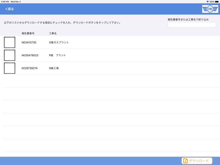Tap the 4:56 PM clock in status bar

5,2
